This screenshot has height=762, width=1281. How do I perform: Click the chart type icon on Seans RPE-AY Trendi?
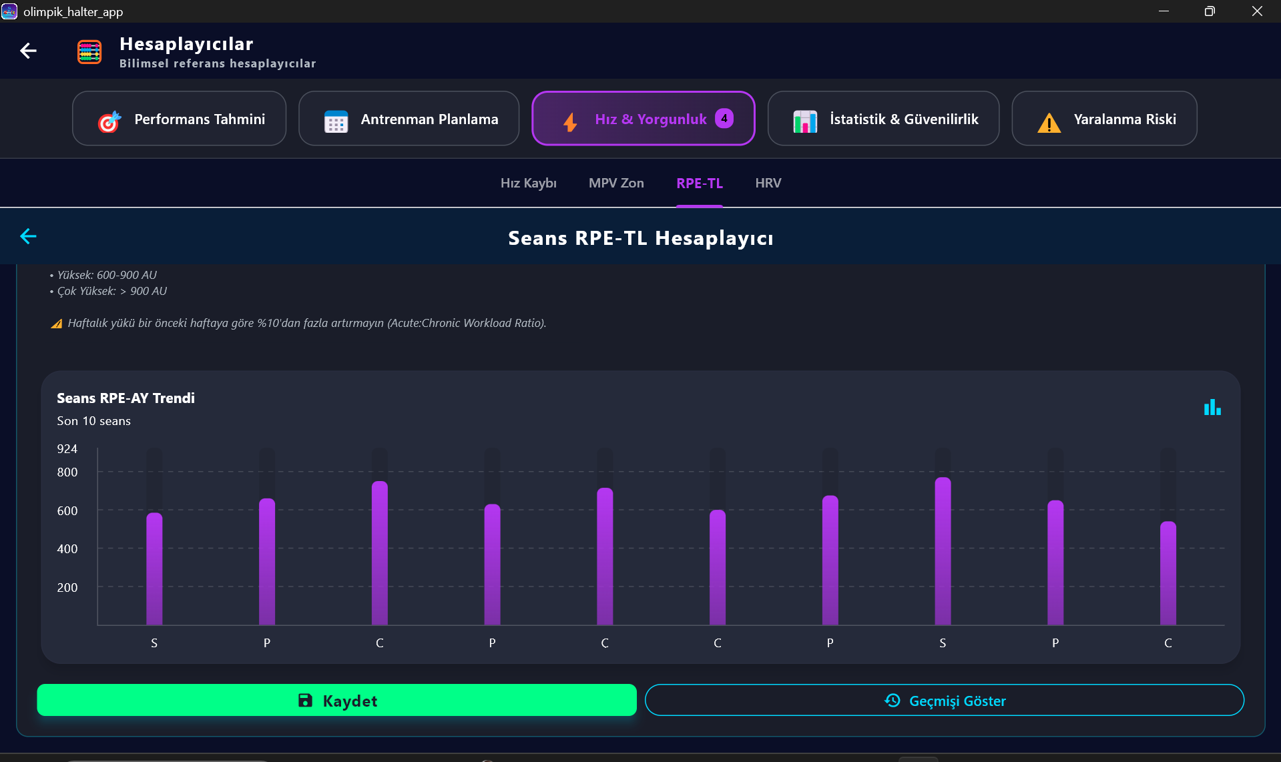pos(1212,407)
